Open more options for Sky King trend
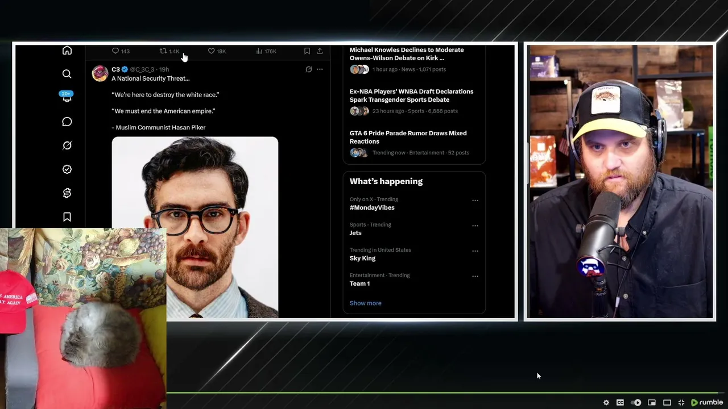This screenshot has height=409, width=728. (x=475, y=251)
